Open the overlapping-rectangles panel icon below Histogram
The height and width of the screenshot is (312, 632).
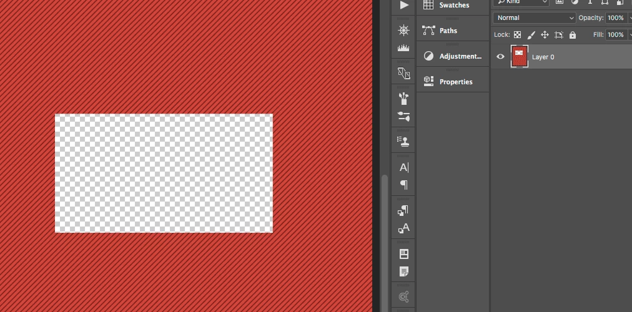[403, 73]
